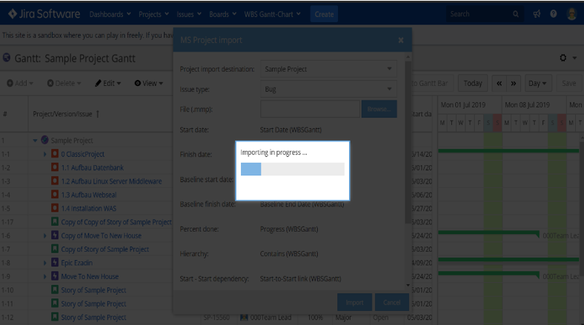Open Copy of Copy of Story link
584x325 pixels.
coord(116,222)
